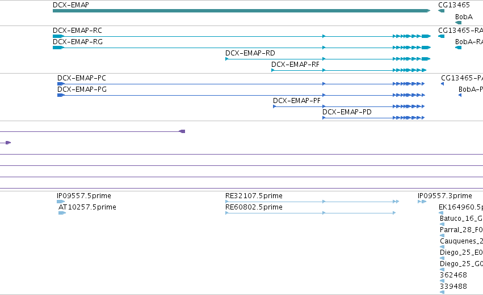This screenshot has height=295, width=483.
Task: Select the BobA gene arrow glyph
Action: (459, 23)
